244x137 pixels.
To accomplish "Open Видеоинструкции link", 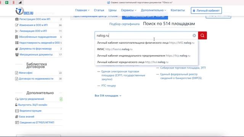I will (x=30, y=111).
